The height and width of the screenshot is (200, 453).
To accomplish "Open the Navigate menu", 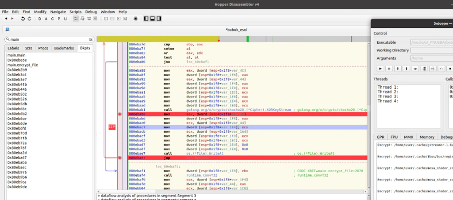I will click(58, 12).
